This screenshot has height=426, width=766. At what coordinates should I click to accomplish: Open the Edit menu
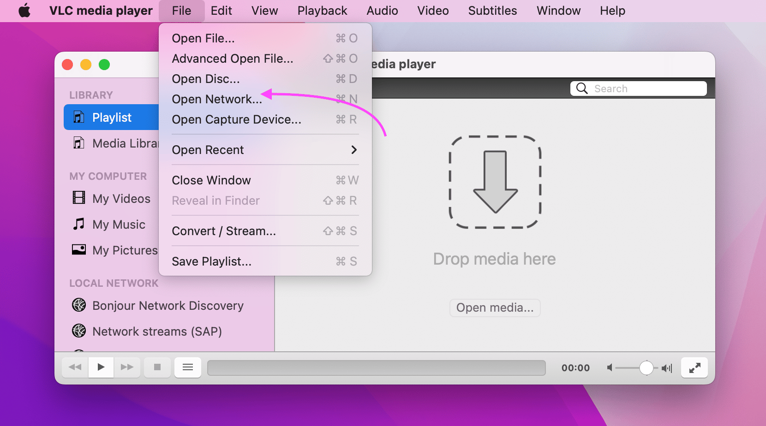(x=221, y=11)
